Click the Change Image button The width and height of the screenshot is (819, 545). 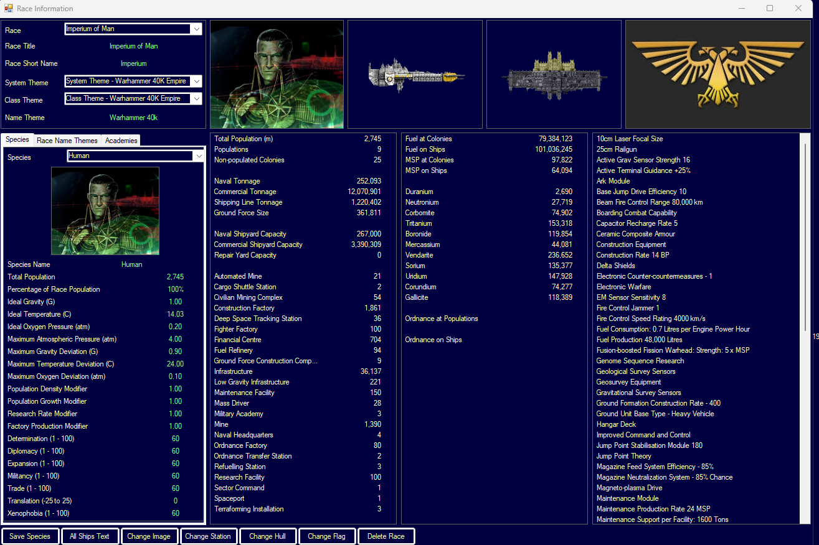click(x=149, y=536)
